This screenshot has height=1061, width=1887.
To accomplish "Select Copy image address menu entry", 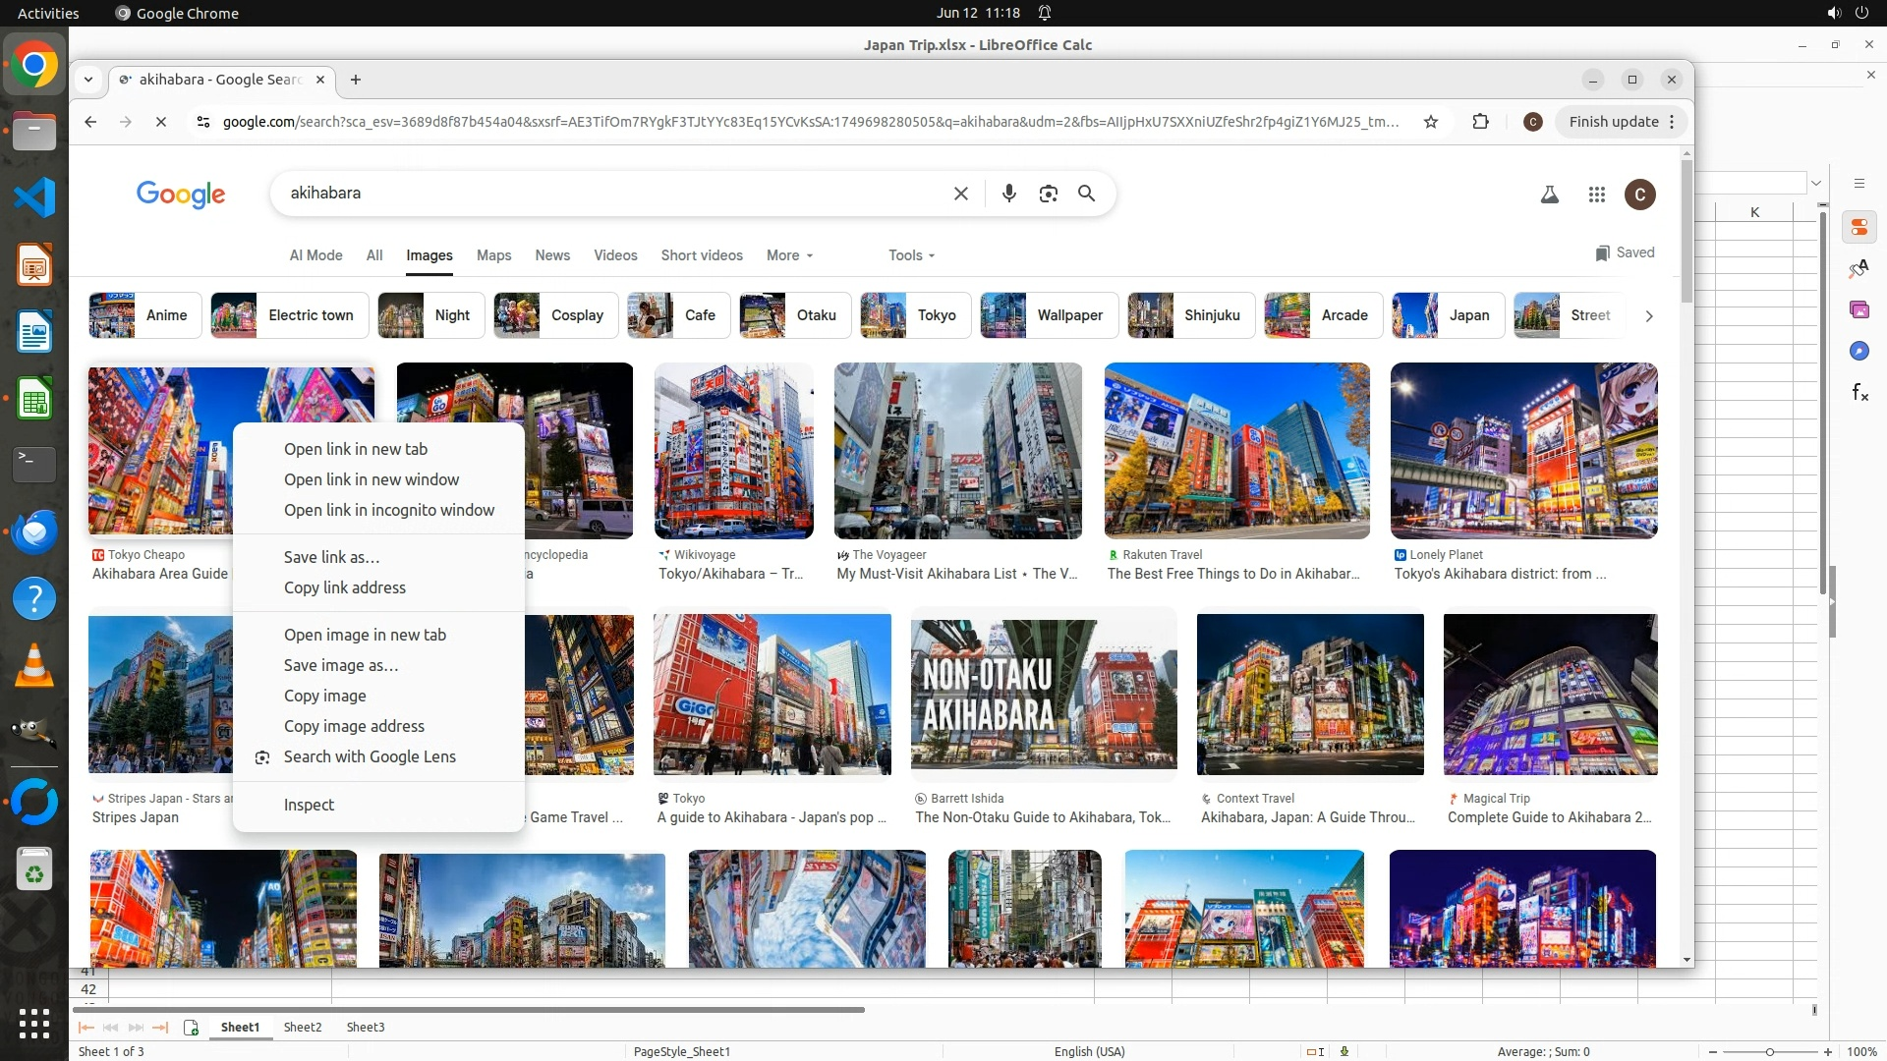I will pos(354,726).
